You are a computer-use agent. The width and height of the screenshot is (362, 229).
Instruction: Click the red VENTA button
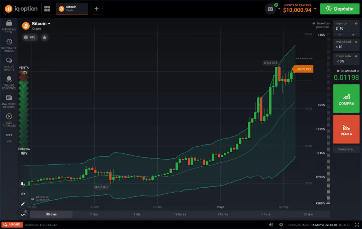point(346,129)
